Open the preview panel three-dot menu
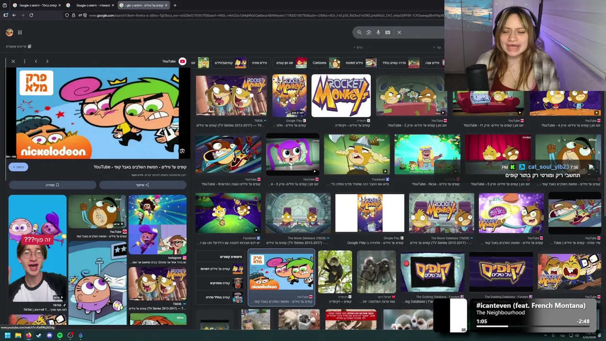The width and height of the screenshot is (606, 341). tap(25, 61)
